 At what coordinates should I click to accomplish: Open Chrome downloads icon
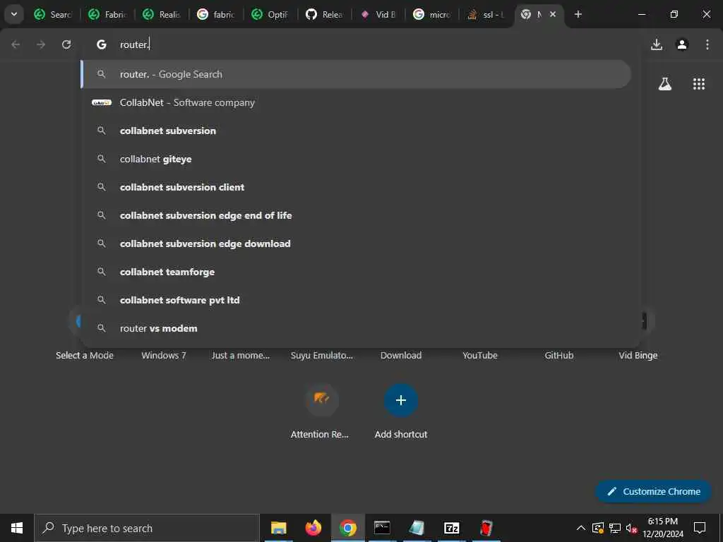657,44
